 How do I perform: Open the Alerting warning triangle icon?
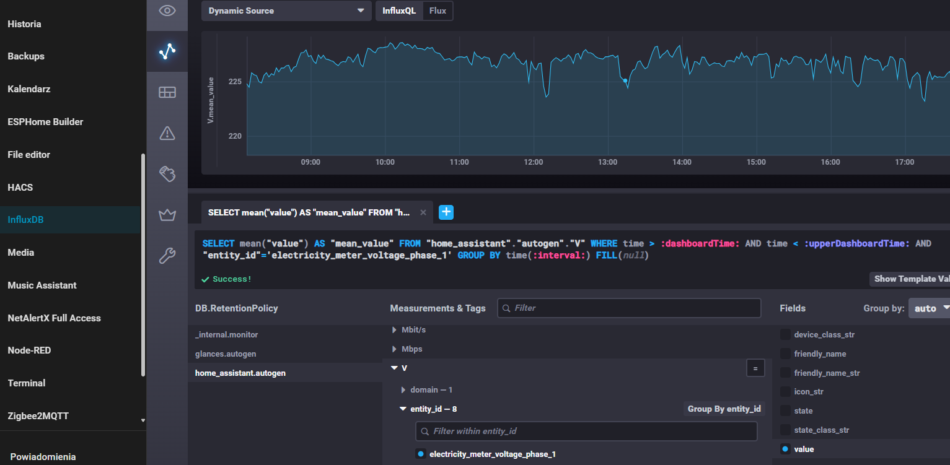[167, 133]
